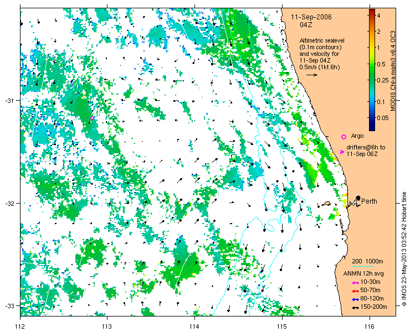Click the longitude axis label 112
Viewport: 410px width, 332px height.
20,326
